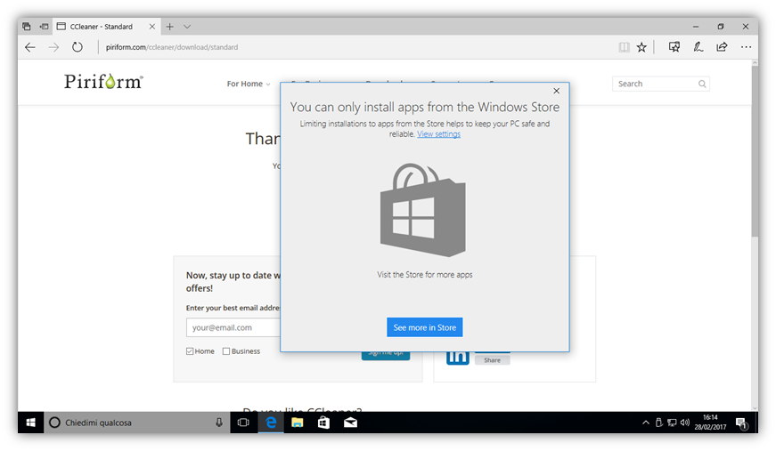
Task: Share this page via the share icon
Action: tap(722, 47)
